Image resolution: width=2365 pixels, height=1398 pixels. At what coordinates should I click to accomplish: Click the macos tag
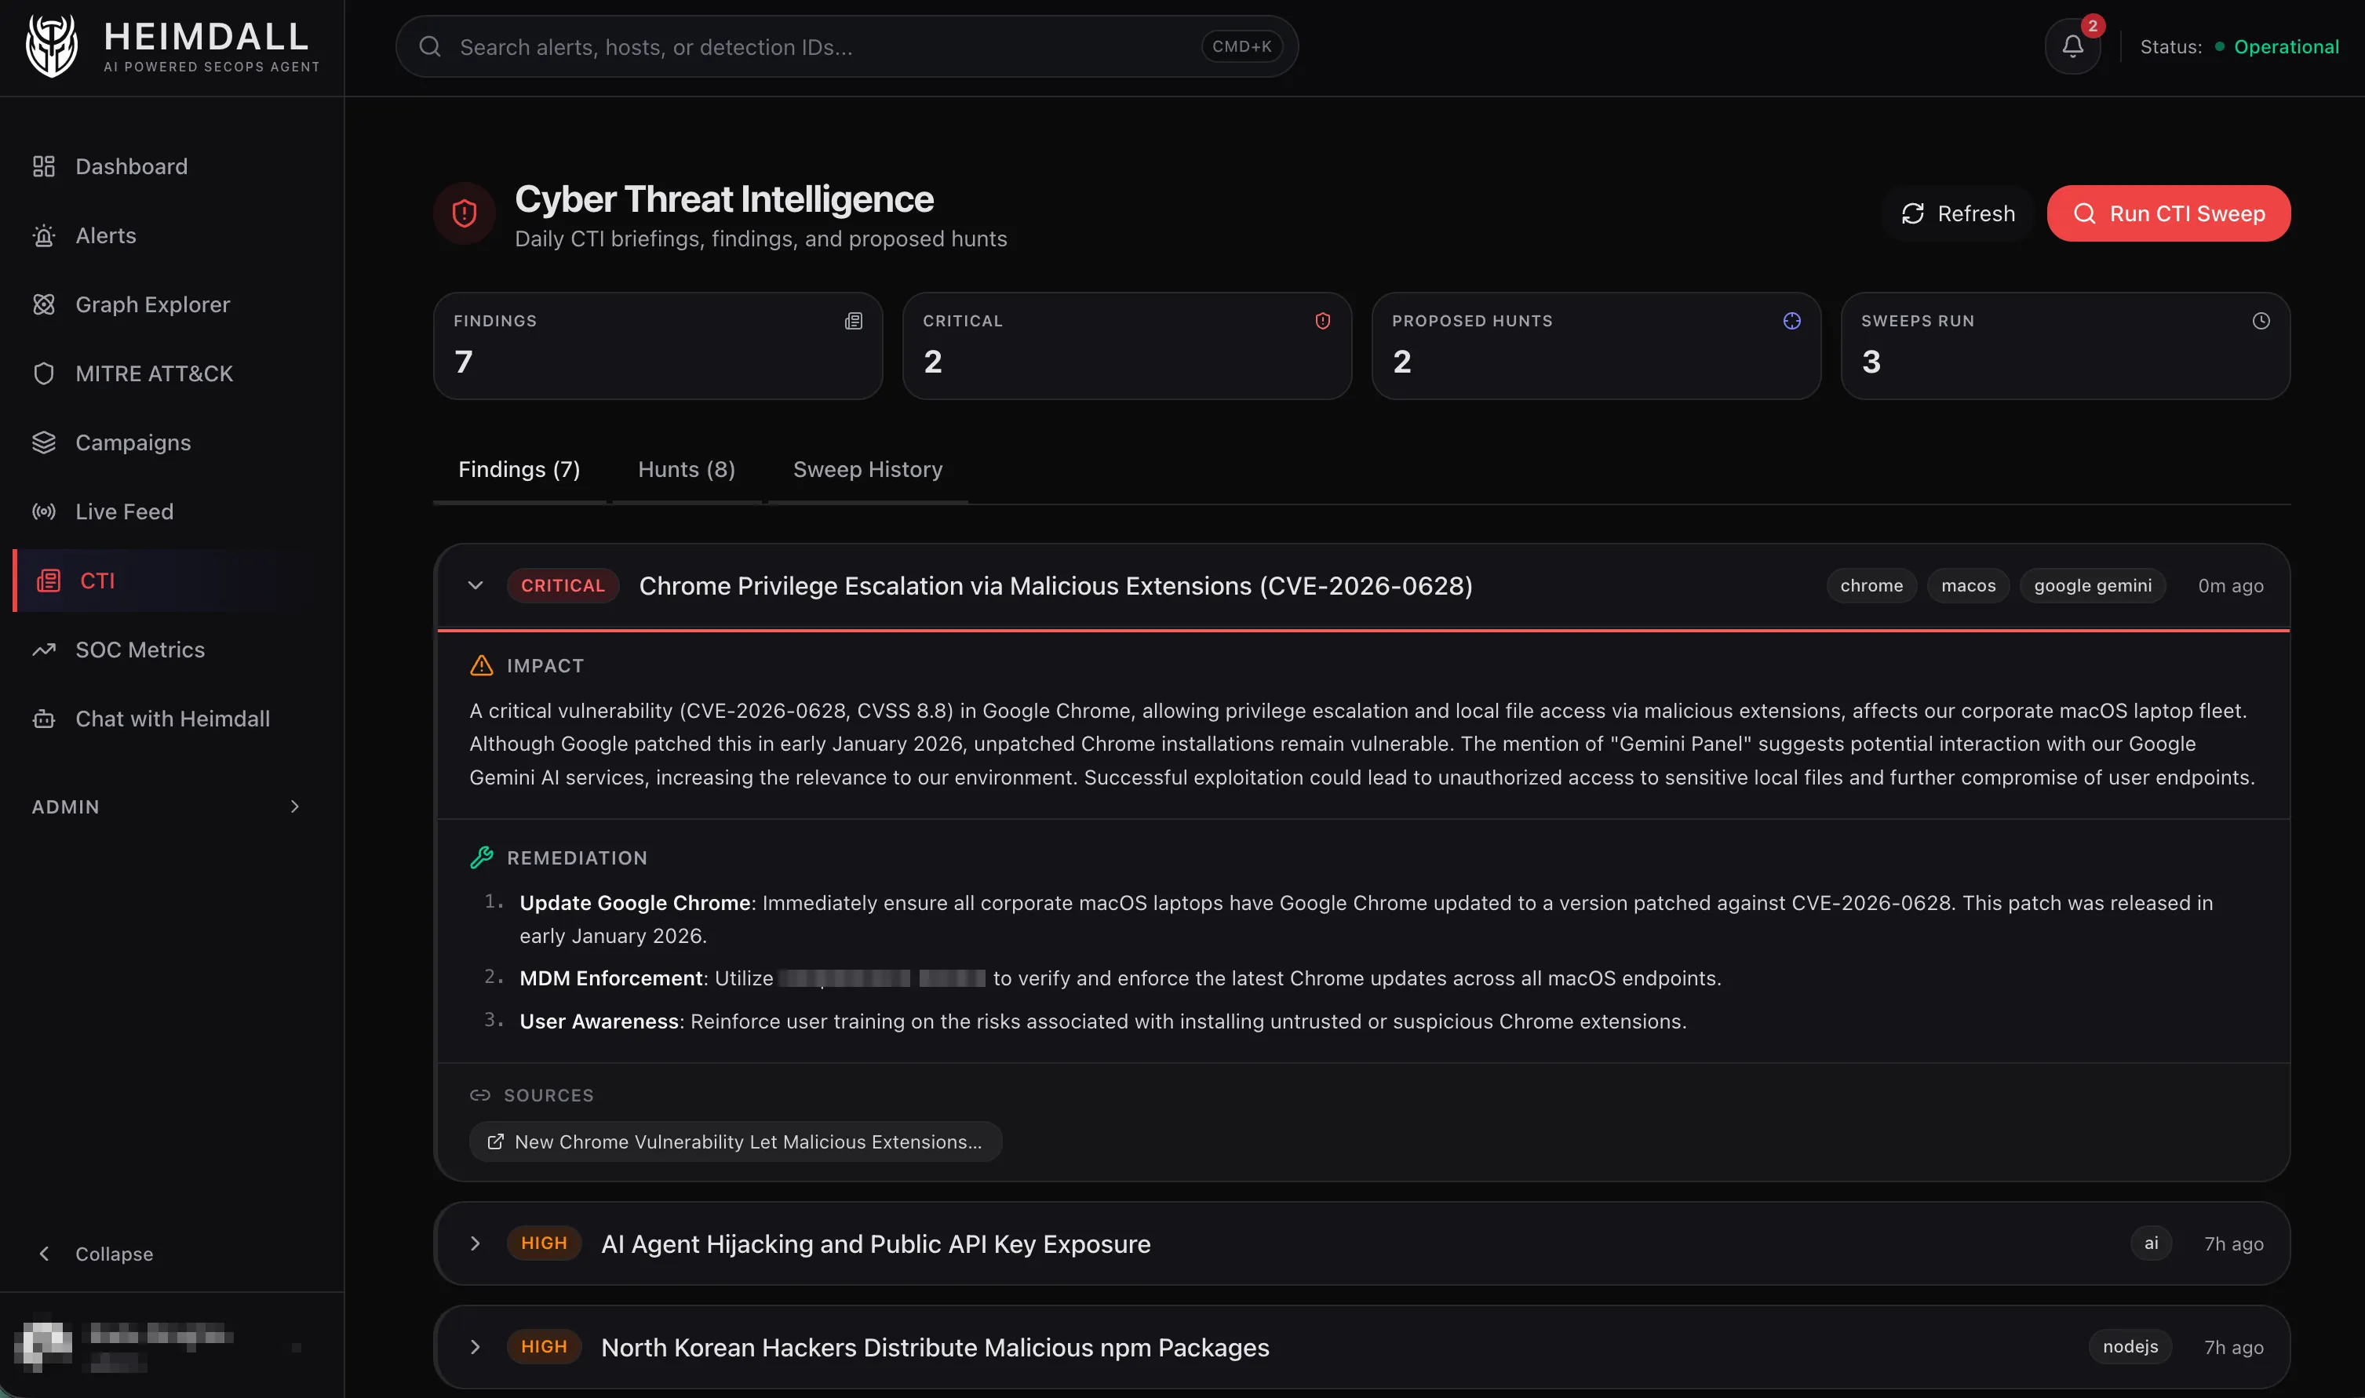(x=1968, y=586)
